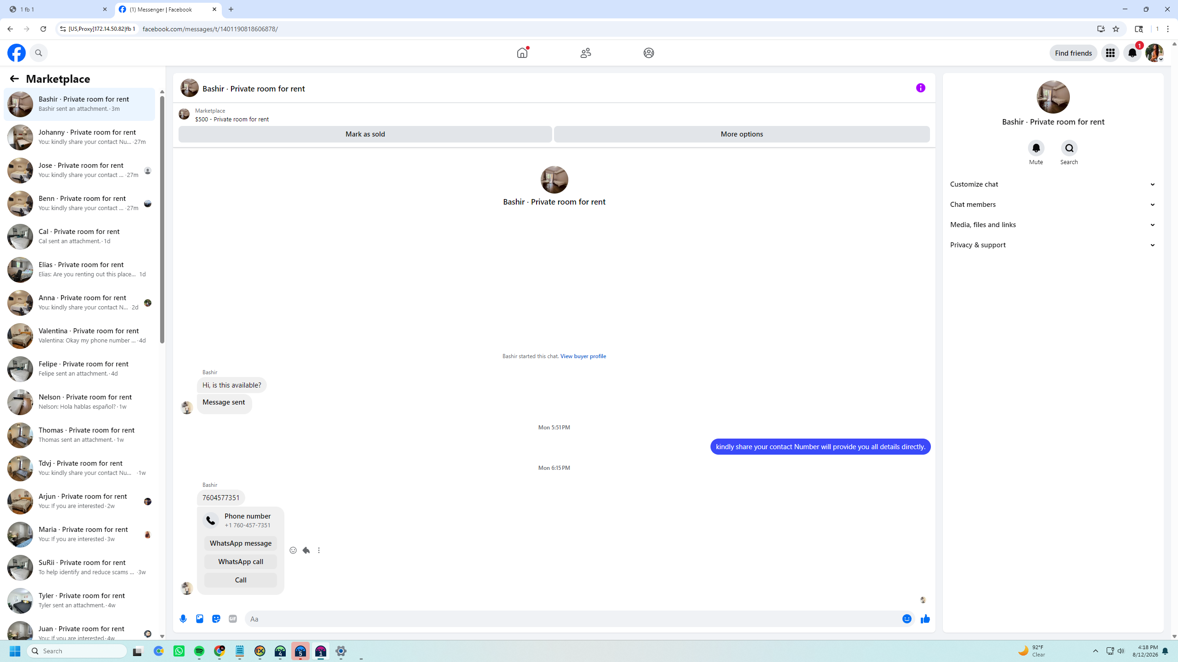Open Benn Private room for rent chat
Image resolution: width=1178 pixels, height=662 pixels.
click(x=79, y=204)
